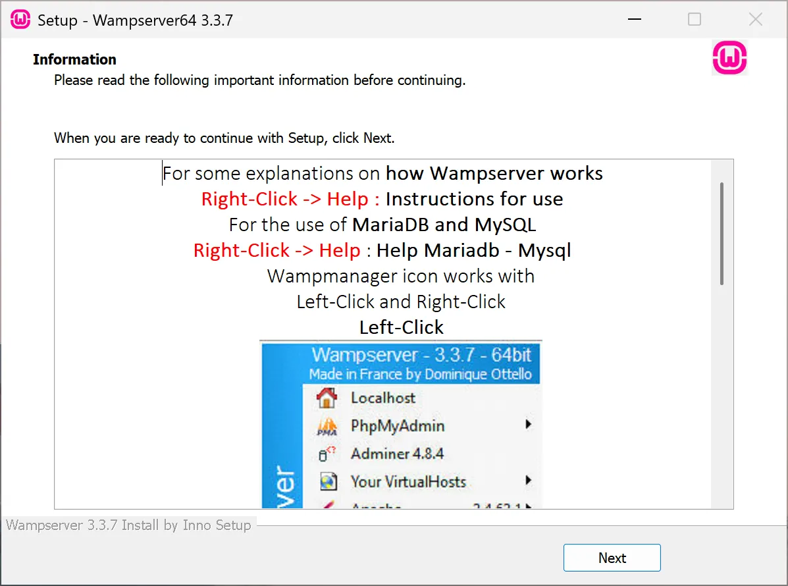Expand the Your VirtualHosts submenu arrow
788x586 pixels.
[x=528, y=481]
